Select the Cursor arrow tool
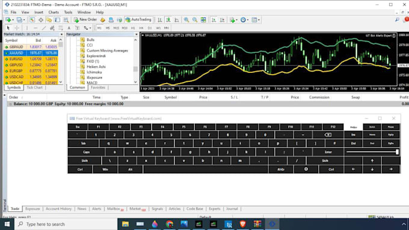Image resolution: width=409 pixels, height=230 pixels. pyautogui.click(x=8, y=28)
